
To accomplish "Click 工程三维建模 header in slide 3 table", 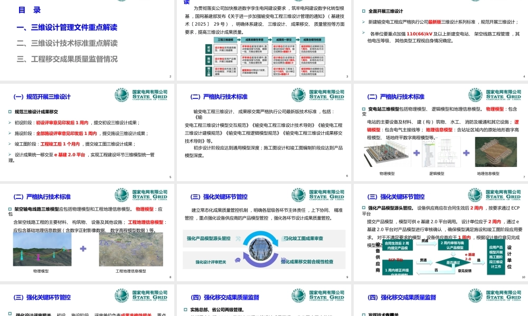I will [225, 39].
